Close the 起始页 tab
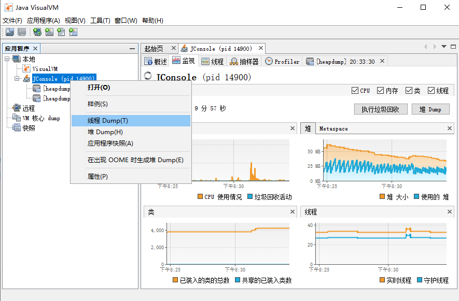This screenshot has width=459, height=301. 174,48
